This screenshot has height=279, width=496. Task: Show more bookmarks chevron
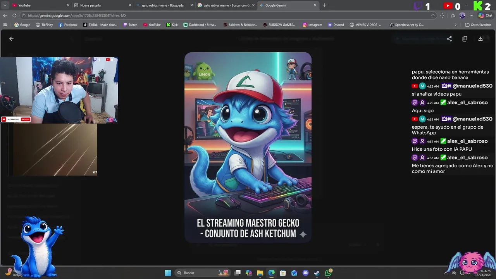[x=456, y=25]
